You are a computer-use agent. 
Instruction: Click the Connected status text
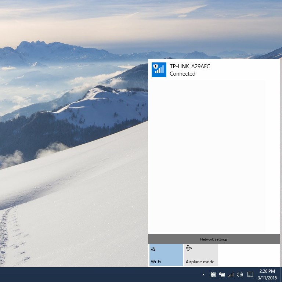(x=182, y=74)
